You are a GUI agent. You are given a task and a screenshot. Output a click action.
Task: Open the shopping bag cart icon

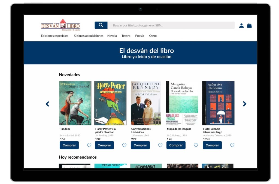click(x=249, y=26)
